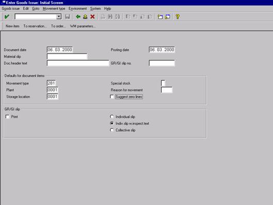Click the Special stock field
The image size is (273, 205).
click(x=163, y=83)
